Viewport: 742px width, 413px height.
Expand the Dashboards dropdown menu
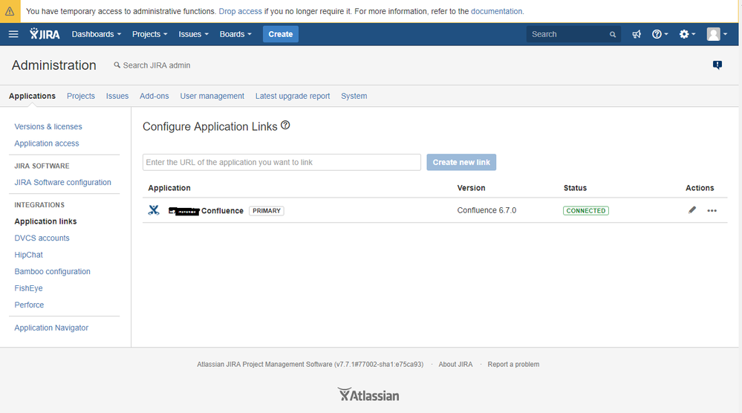click(x=97, y=34)
